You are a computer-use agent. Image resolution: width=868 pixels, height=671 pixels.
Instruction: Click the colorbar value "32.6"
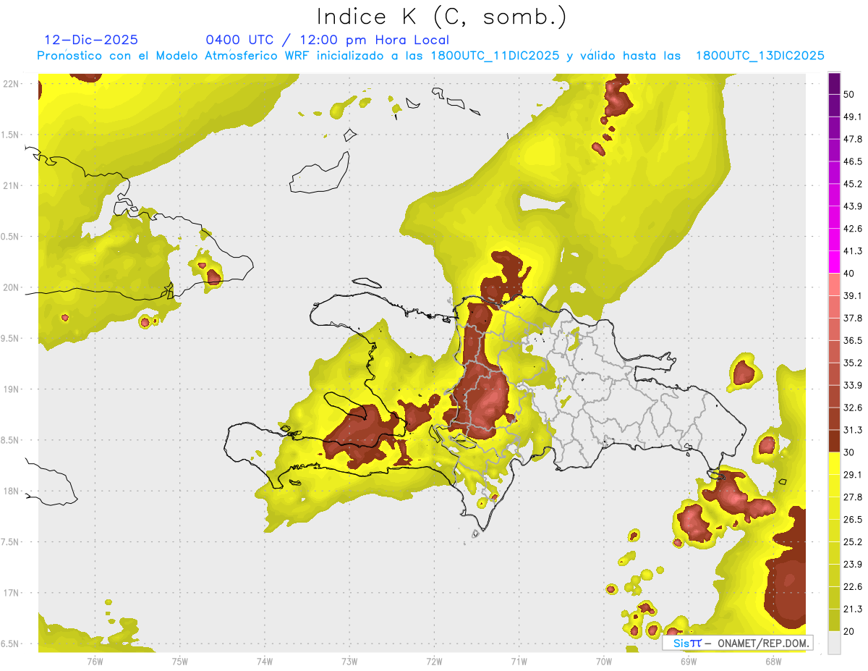[x=853, y=408]
